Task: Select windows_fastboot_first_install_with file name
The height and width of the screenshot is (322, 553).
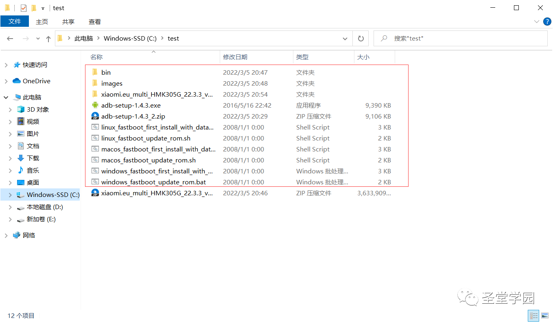Action: coord(157,171)
